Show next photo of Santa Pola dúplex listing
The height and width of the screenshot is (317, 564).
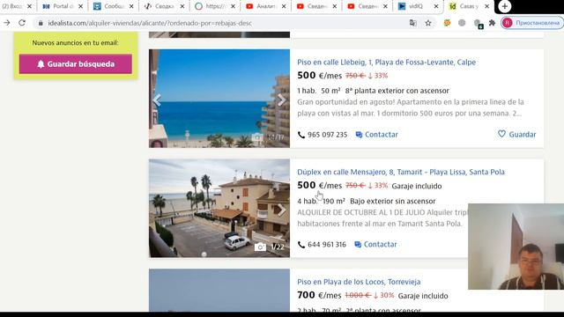coord(282,210)
